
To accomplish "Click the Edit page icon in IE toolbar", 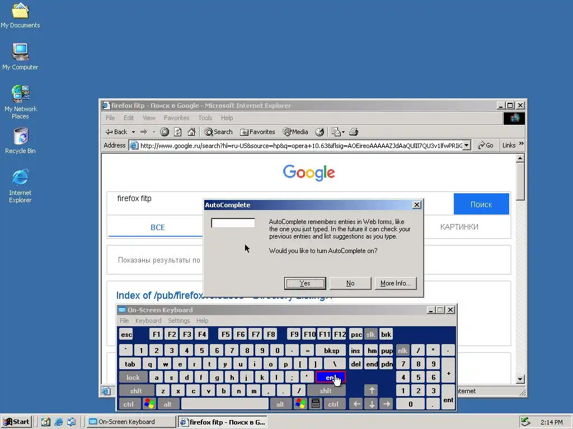I will [x=336, y=132].
